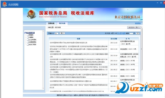Expand the 高级查询(展开) advanced search panel

134,27
